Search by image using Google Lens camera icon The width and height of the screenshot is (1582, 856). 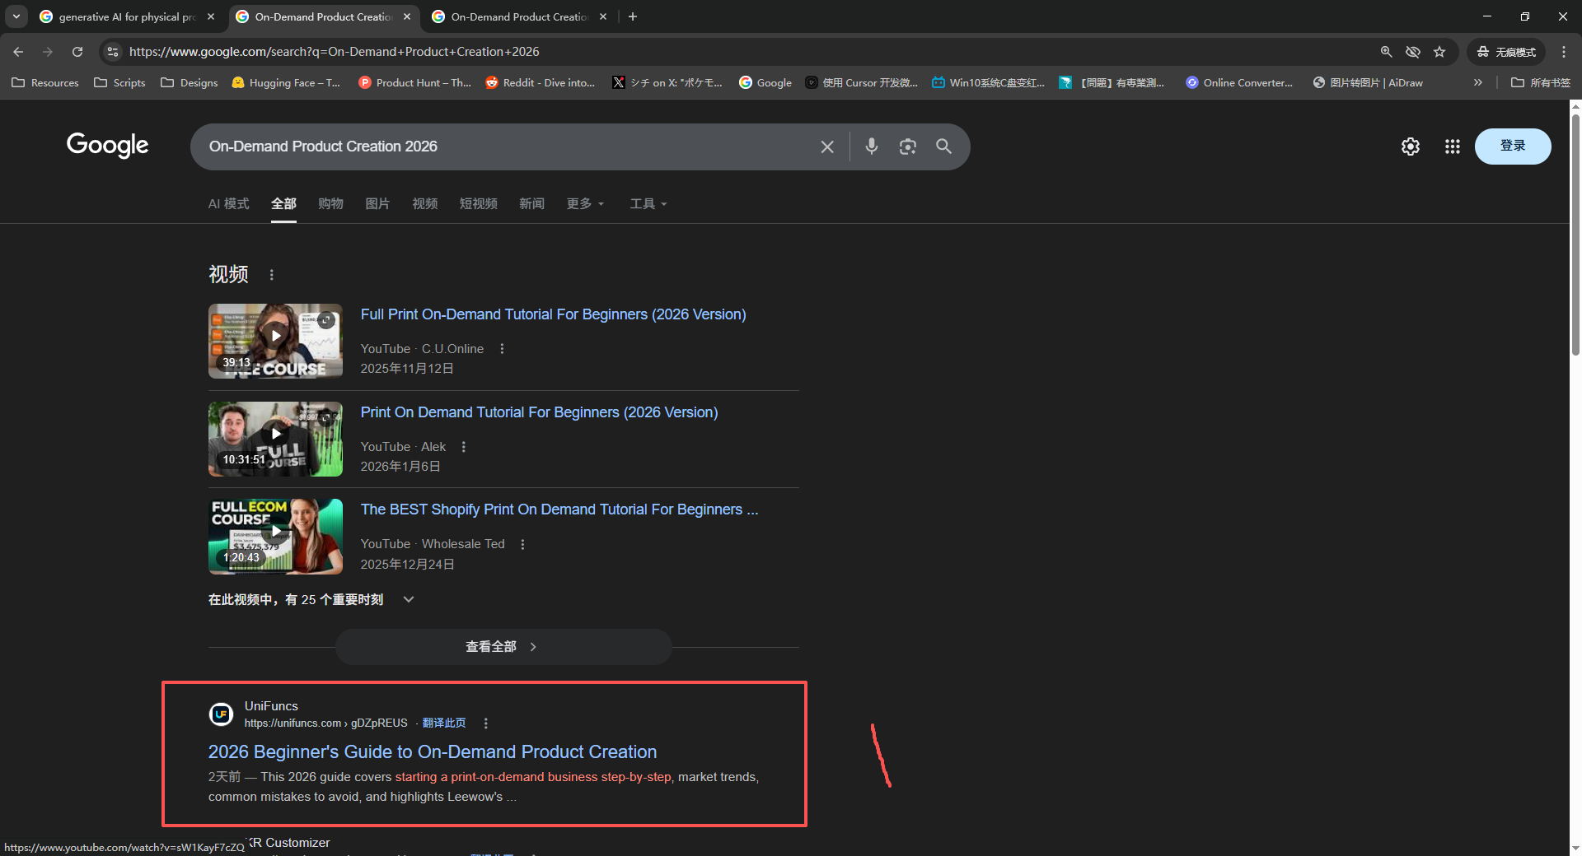(907, 147)
